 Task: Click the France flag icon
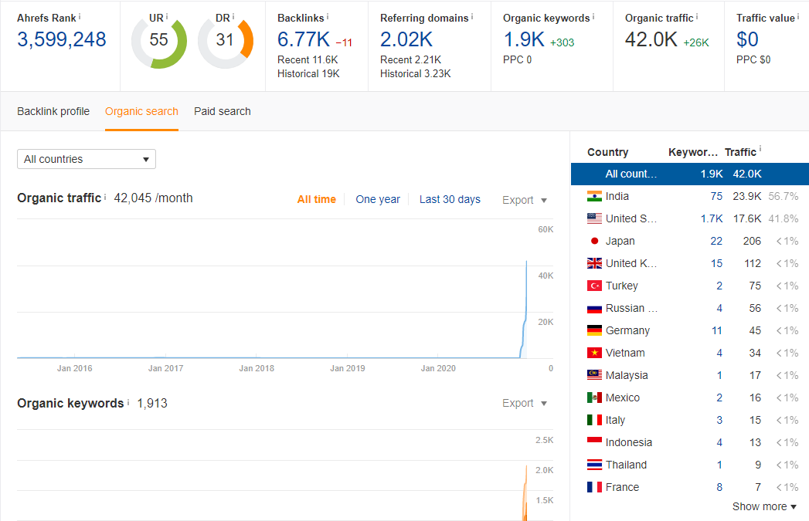(595, 487)
